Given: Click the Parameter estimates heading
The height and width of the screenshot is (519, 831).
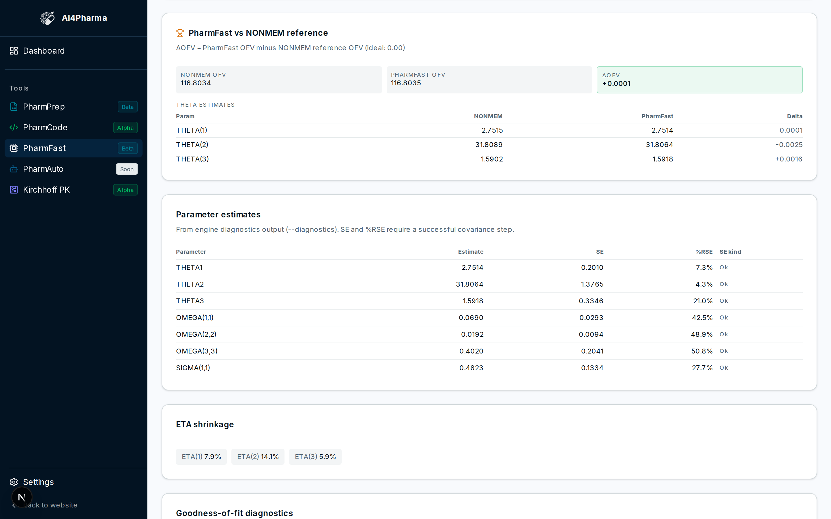Looking at the screenshot, I should click(218, 215).
